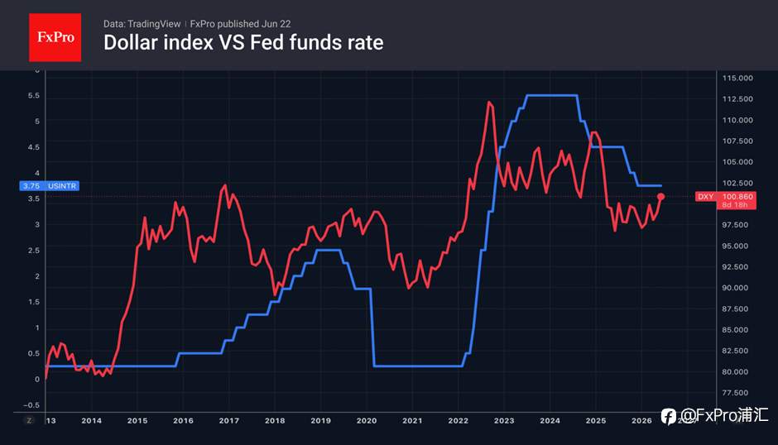Screen dimensions: 778x445
Task: Select the 2016 label on the time axis
Action: (183, 421)
